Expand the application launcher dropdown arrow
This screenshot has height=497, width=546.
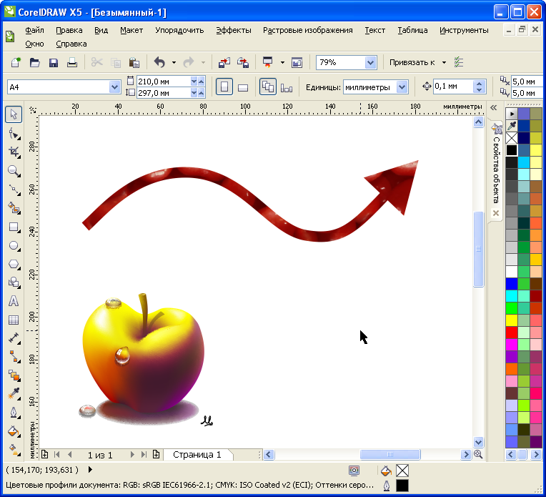point(282,63)
